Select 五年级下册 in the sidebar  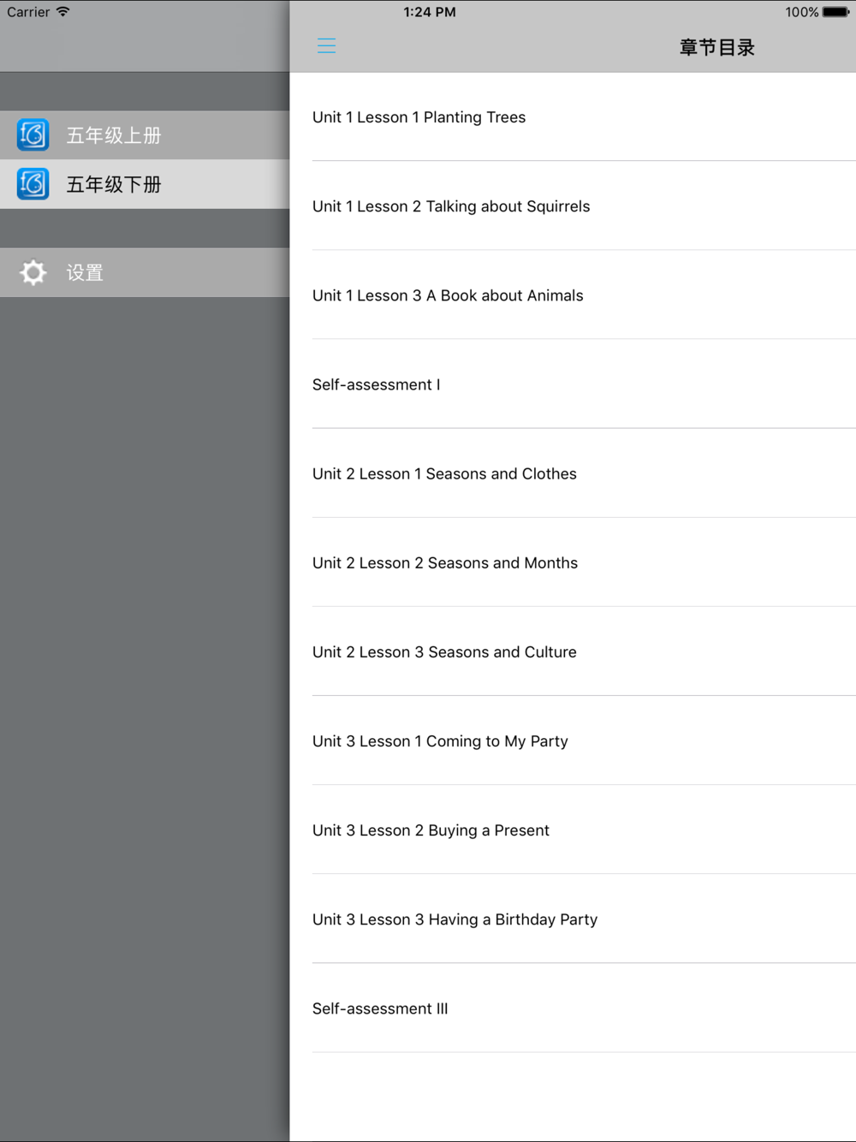(145, 184)
